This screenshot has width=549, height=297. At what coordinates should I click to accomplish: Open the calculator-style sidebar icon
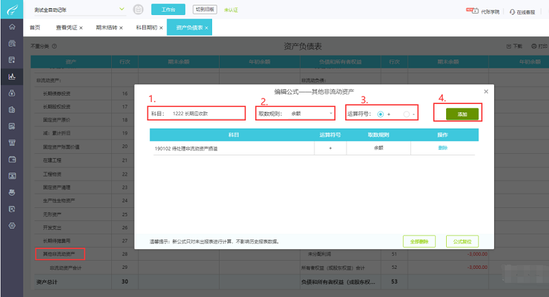tap(12, 127)
